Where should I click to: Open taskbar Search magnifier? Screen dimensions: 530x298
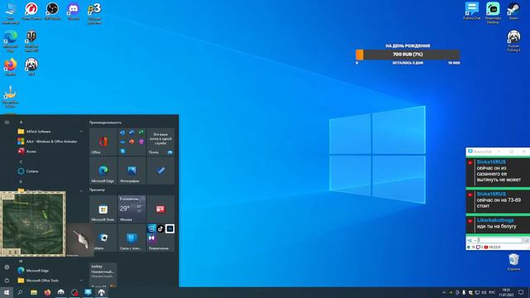click(x=20, y=292)
